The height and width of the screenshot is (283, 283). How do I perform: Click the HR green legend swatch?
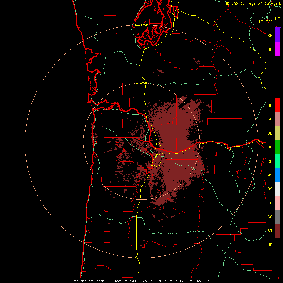click(278, 147)
